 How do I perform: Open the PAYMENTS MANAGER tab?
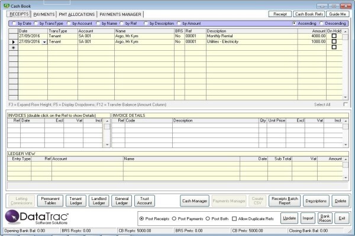click(120, 14)
